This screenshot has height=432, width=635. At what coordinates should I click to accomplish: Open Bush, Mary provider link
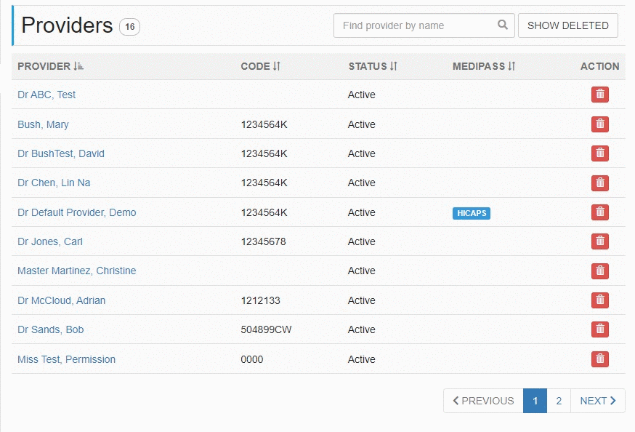coord(43,124)
